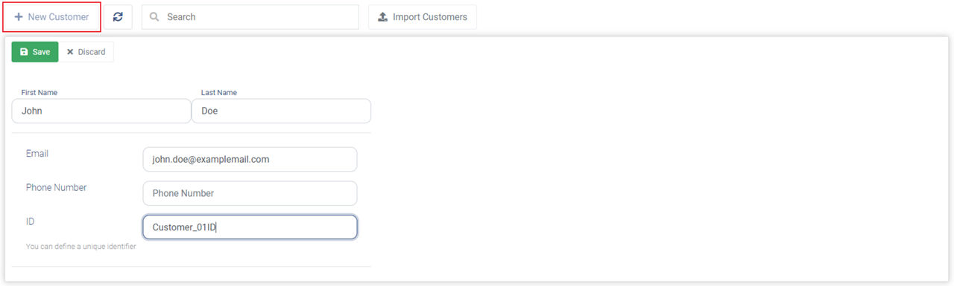This screenshot has width=954, height=286.
Task: Click the Phone Number label text
Action: 56,187
